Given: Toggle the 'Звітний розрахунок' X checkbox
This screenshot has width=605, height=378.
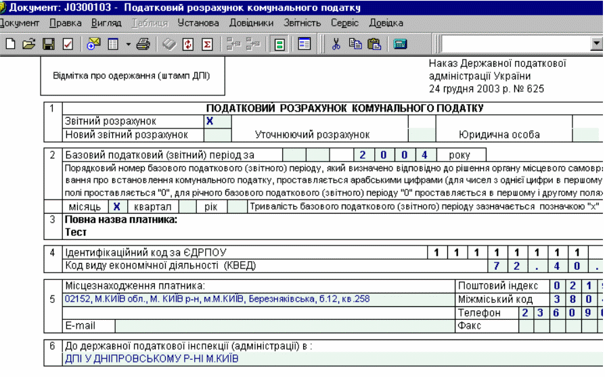Looking at the screenshot, I should (210, 122).
